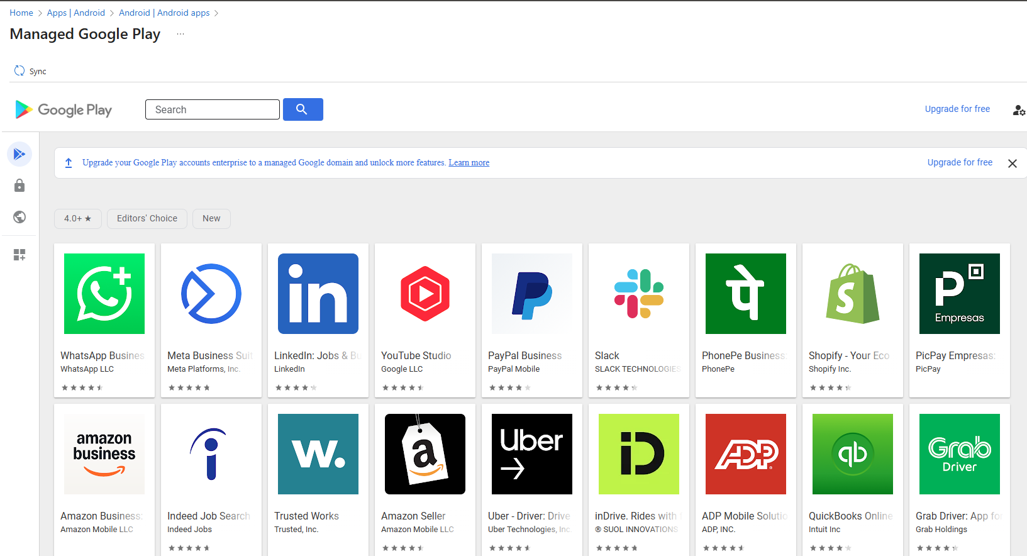Screen dimensions: 1027x556
Task: Open the ellipsis menu beside page title
Action: click(180, 34)
